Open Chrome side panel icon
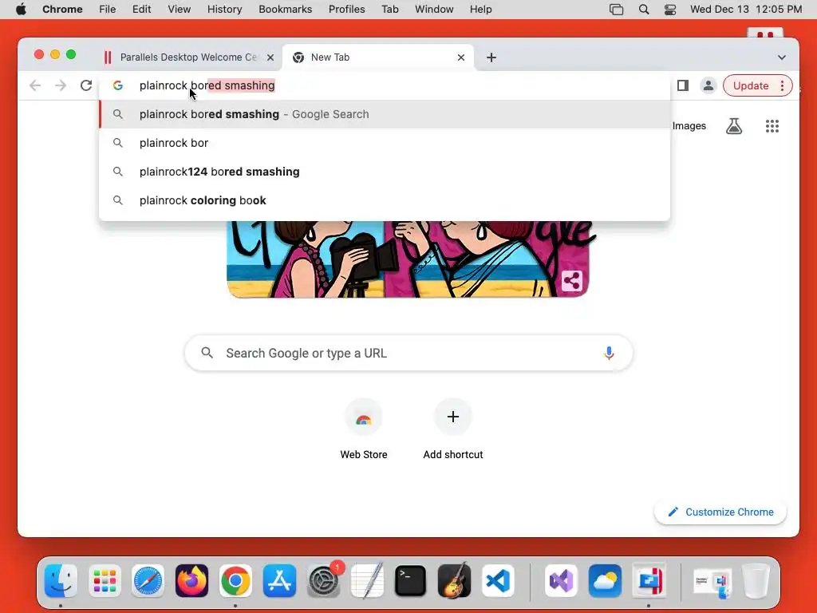The width and height of the screenshot is (817, 613). [x=683, y=85]
